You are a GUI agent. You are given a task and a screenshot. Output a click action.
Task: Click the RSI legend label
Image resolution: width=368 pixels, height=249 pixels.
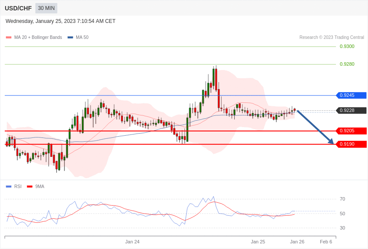tap(18, 186)
